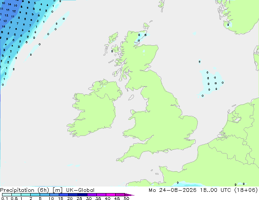Click legend tick label '30'
The image size is (259, 200).
point(89,198)
